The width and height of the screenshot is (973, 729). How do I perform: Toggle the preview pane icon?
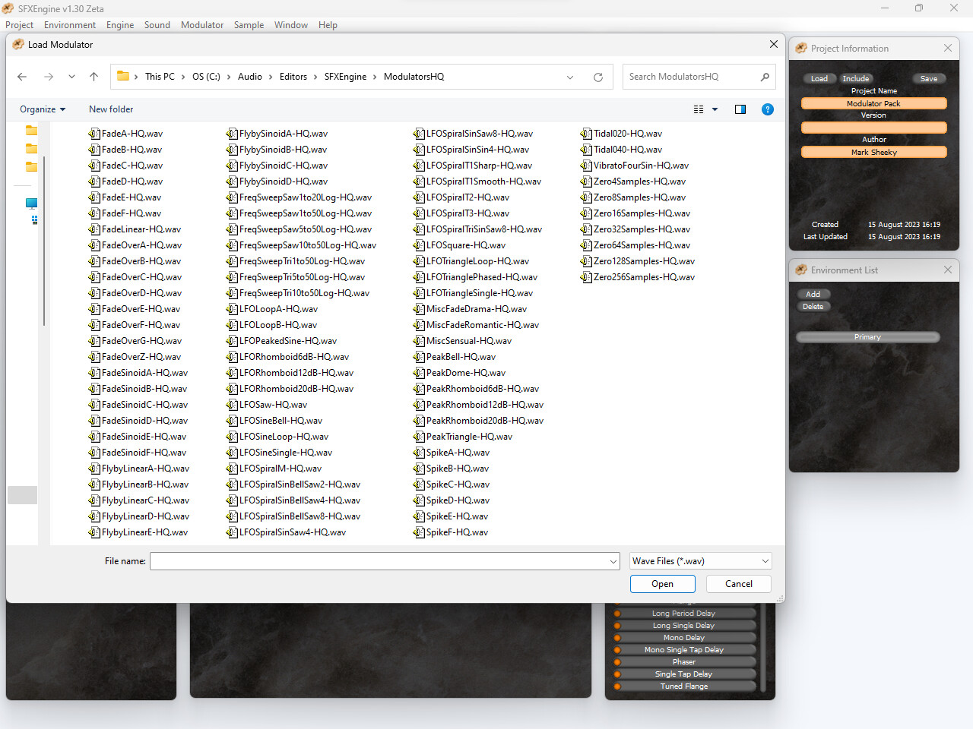tap(740, 109)
